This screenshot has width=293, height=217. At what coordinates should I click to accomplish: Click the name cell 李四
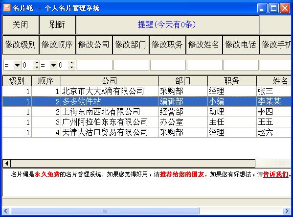pyautogui.click(x=274, y=112)
